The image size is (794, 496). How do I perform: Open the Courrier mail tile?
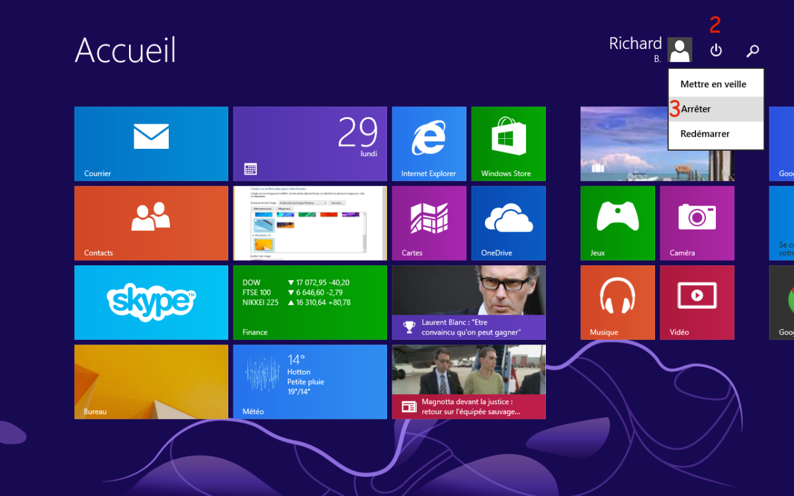click(x=152, y=144)
